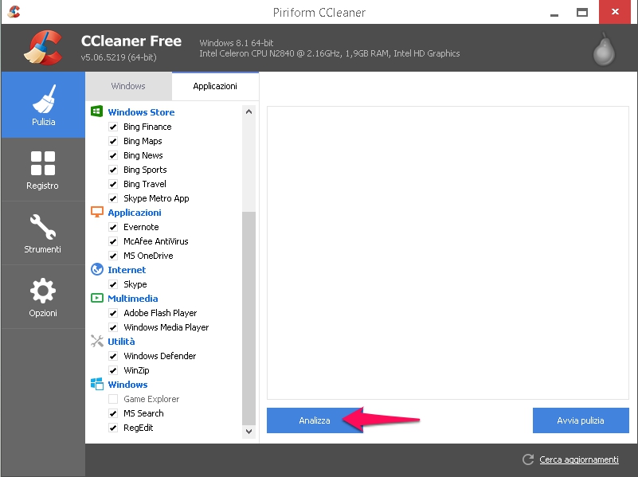The width and height of the screenshot is (638, 477).
Task: Switch to the Windows tab
Action: click(x=128, y=86)
